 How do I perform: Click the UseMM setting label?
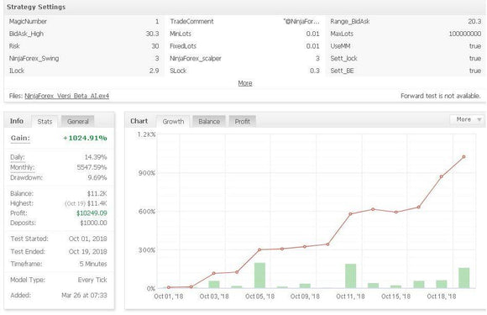340,46
